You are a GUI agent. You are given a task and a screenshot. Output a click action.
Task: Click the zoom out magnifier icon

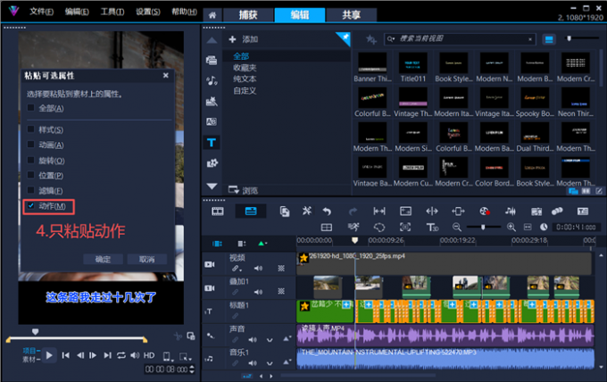pyautogui.click(x=457, y=228)
